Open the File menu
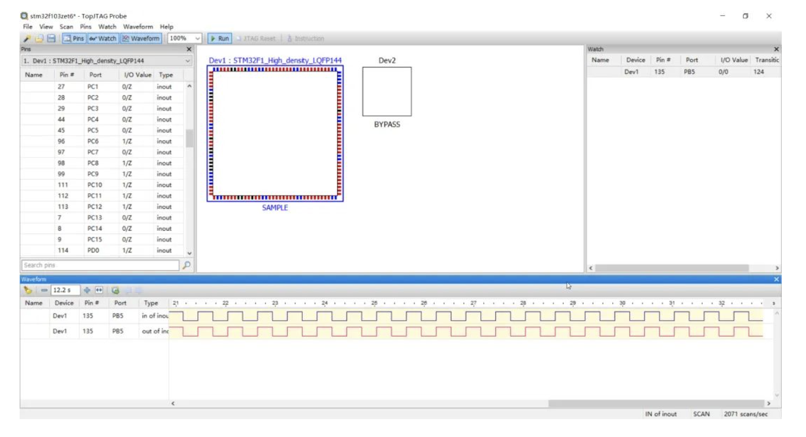806x437 pixels. click(28, 27)
